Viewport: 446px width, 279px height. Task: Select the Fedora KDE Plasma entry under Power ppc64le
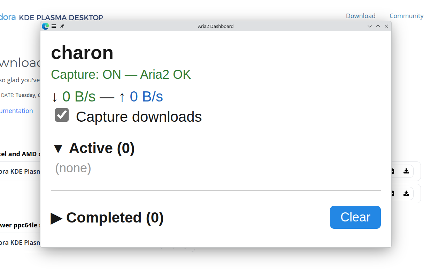[20, 242]
